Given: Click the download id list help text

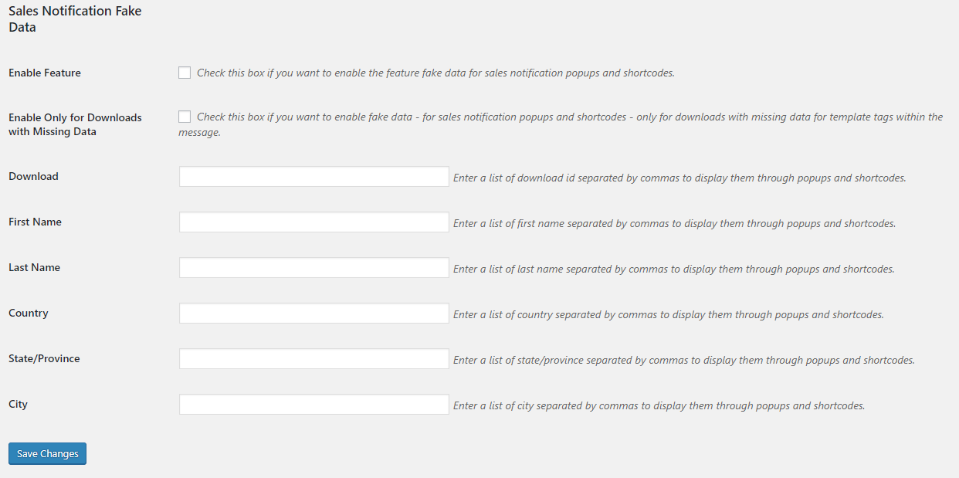Looking at the screenshot, I should coord(679,178).
